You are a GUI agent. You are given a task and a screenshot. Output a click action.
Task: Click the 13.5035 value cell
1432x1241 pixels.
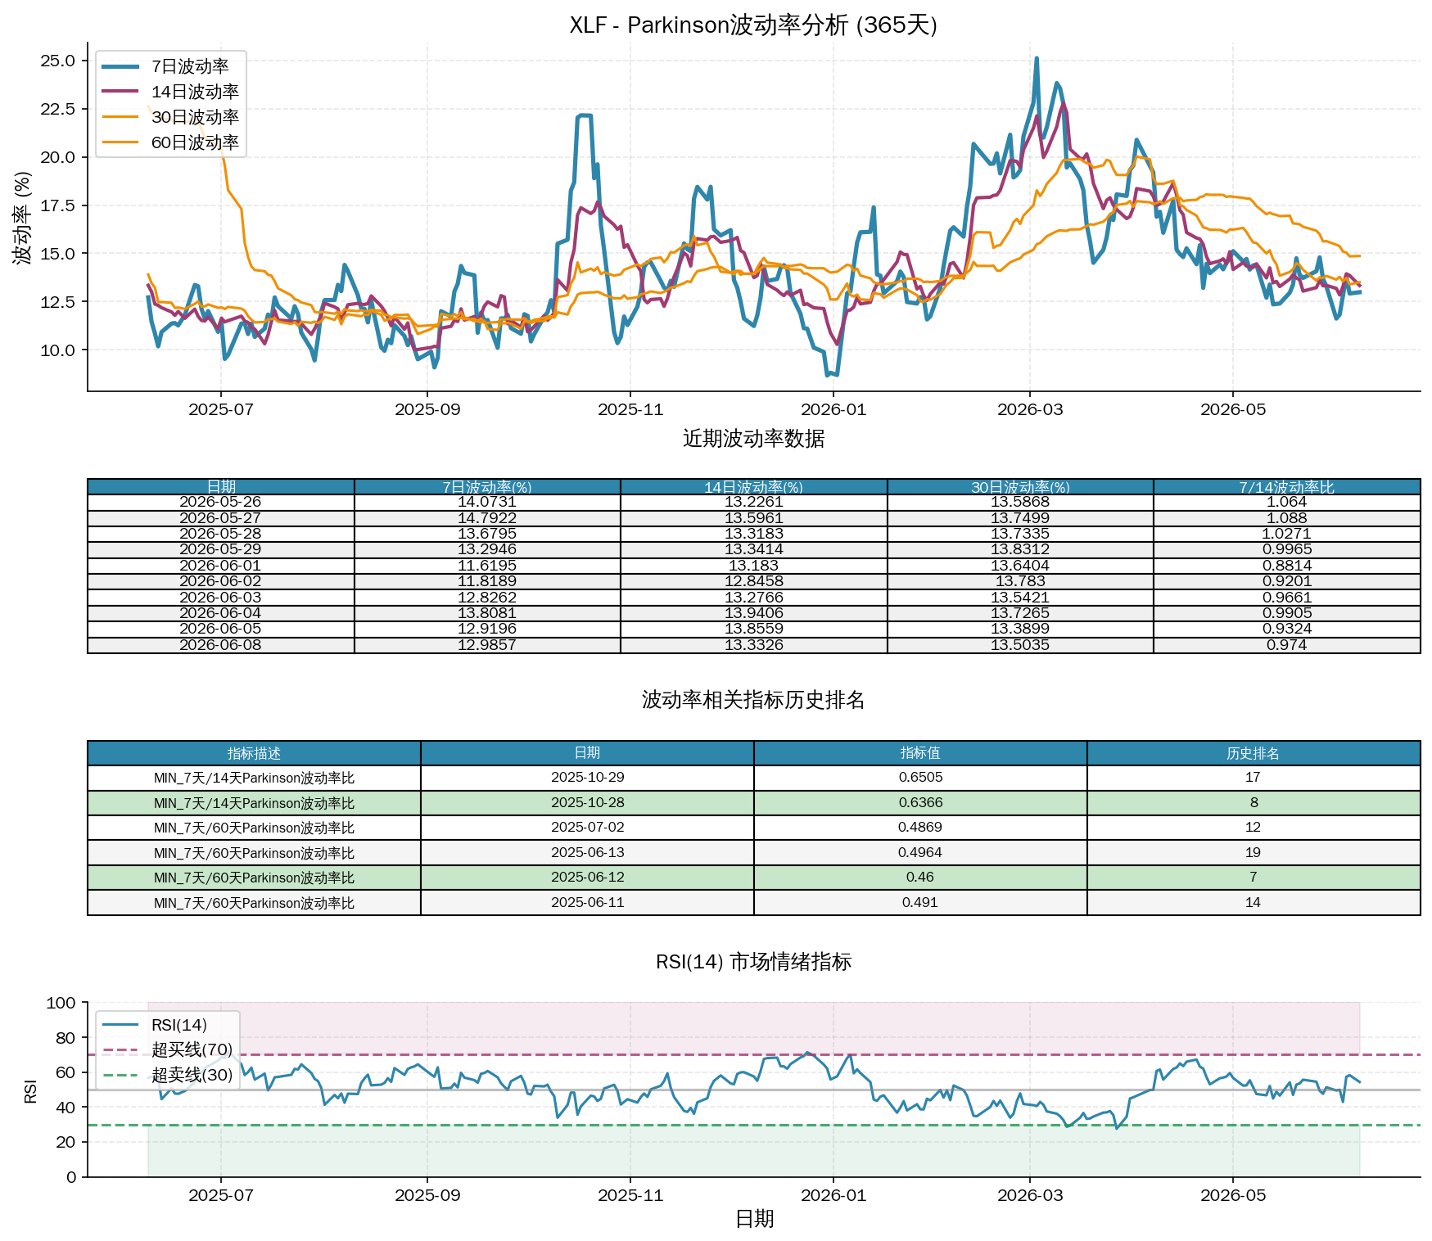(1020, 645)
